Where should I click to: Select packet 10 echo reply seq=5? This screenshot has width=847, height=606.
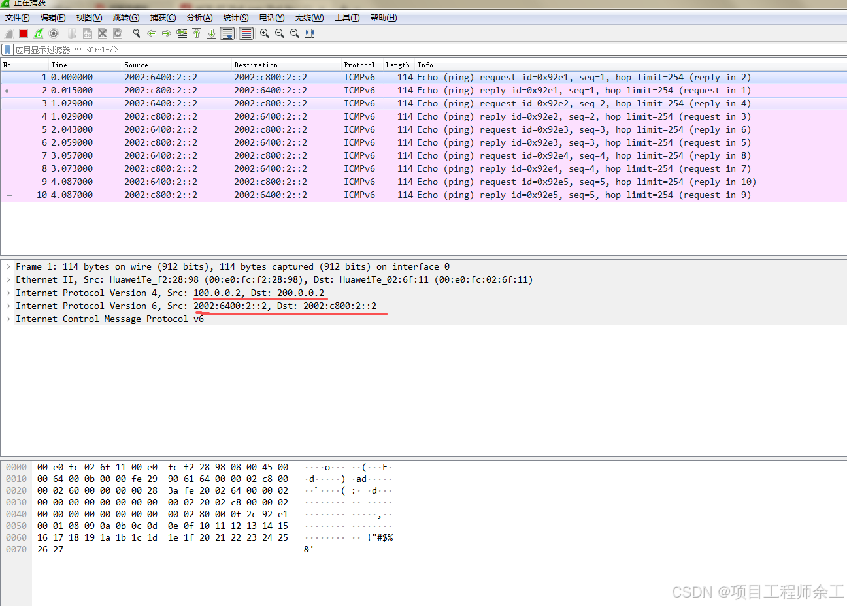423,195
